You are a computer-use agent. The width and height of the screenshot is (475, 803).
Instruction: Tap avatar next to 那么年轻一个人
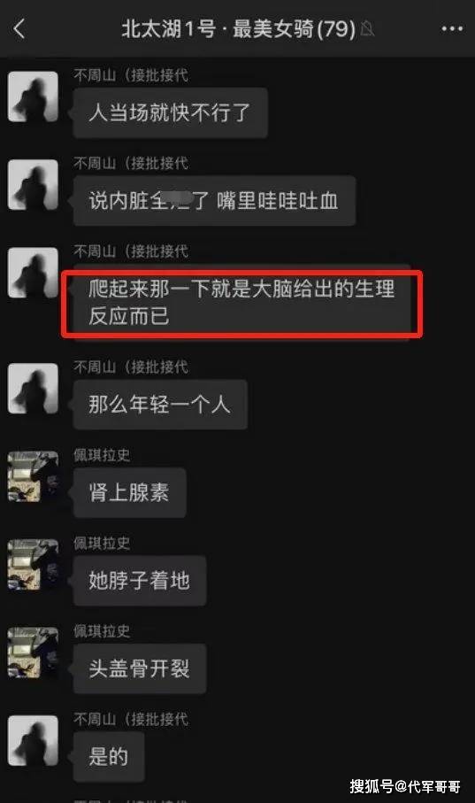click(x=34, y=389)
